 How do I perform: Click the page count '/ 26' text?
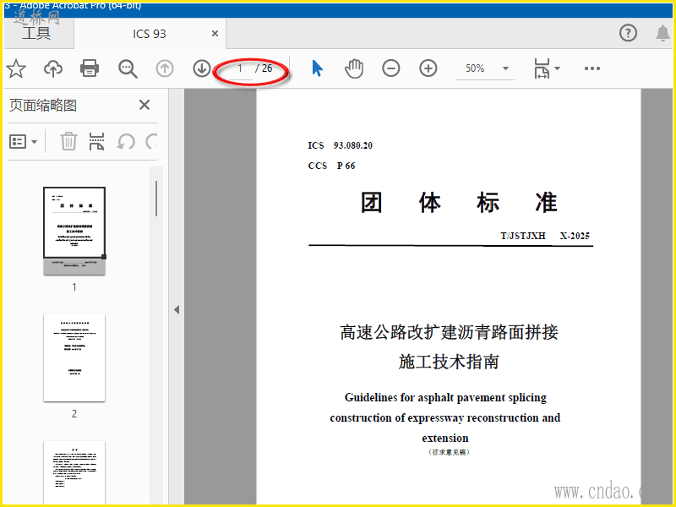[x=264, y=68]
